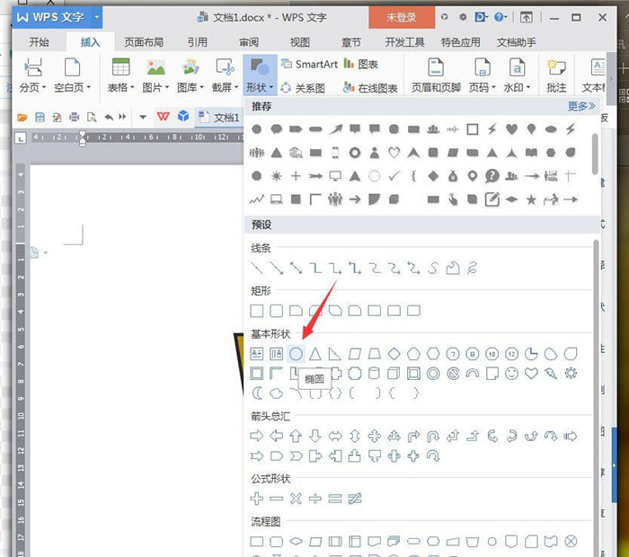Select the multiply formula shape
The image size is (629, 557).
[296, 499]
